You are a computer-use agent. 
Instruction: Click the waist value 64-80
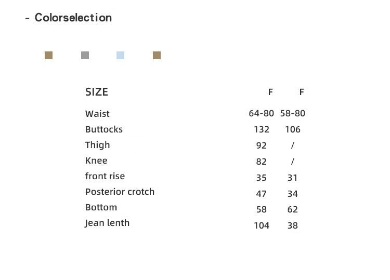click(x=261, y=114)
